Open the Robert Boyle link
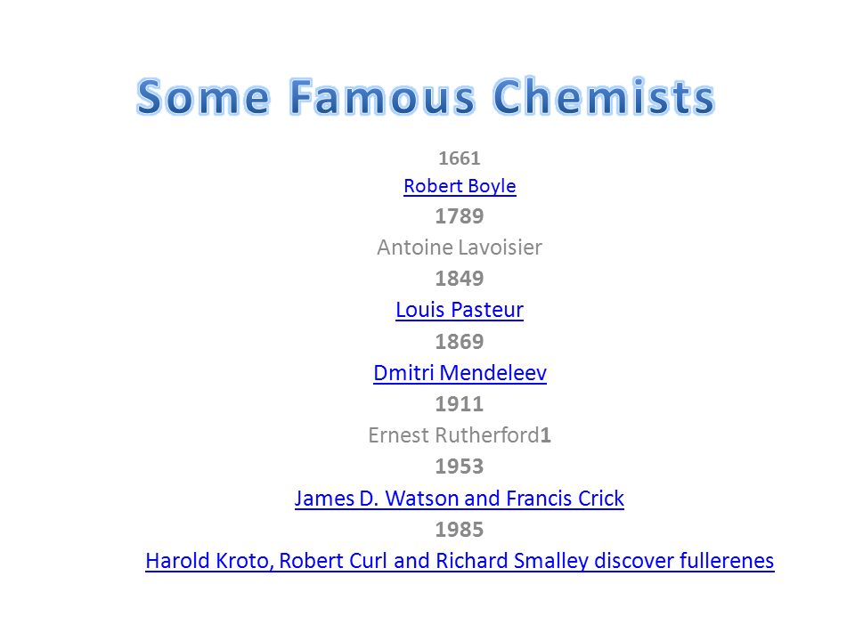 460,186
